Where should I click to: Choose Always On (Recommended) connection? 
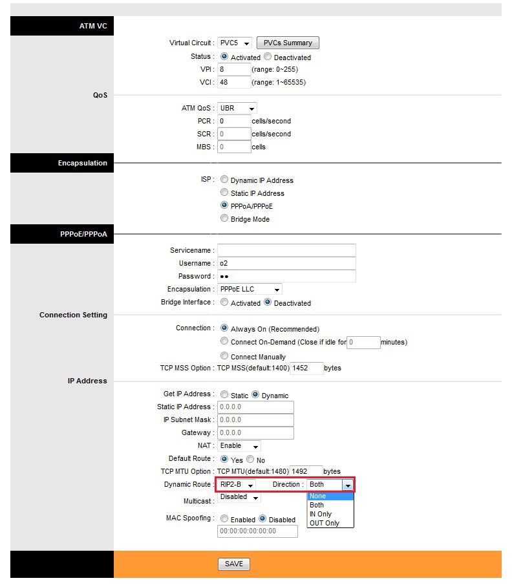224,328
